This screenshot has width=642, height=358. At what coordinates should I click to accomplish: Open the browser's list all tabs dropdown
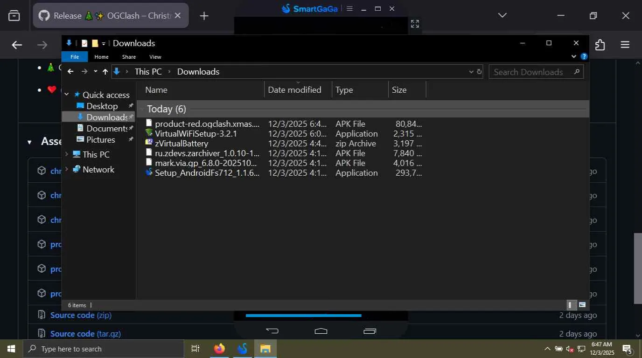click(x=502, y=15)
